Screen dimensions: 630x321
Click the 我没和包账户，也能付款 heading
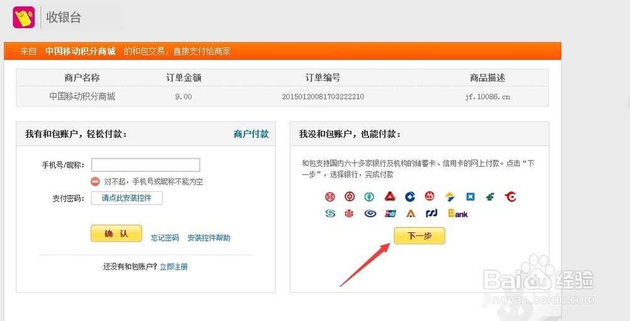350,134
